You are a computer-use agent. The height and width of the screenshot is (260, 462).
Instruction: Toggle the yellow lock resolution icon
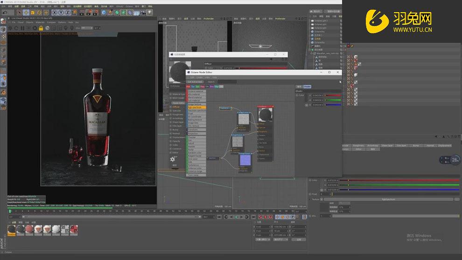click(41, 28)
